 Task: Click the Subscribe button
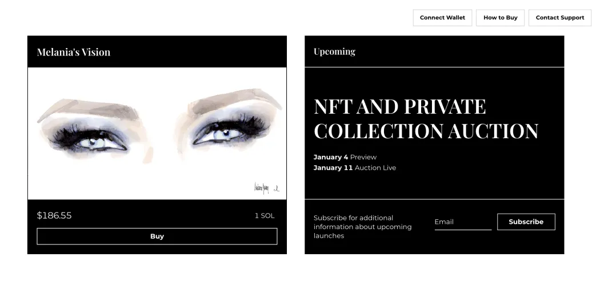(526, 222)
